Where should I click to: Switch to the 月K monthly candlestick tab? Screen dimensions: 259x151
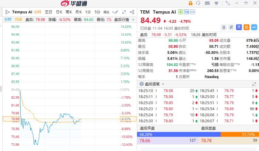pos(79,12)
